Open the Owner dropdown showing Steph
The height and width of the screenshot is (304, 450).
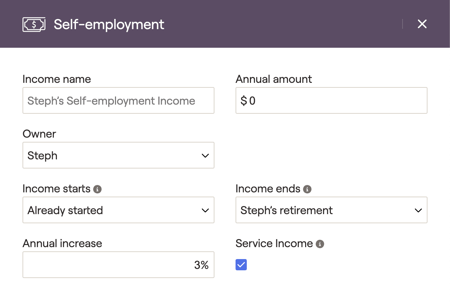[x=118, y=155]
